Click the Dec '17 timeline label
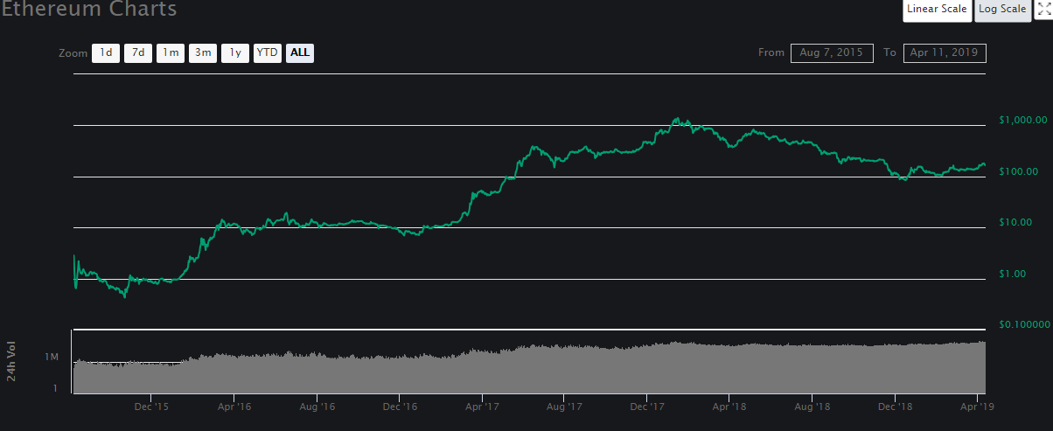 (647, 406)
